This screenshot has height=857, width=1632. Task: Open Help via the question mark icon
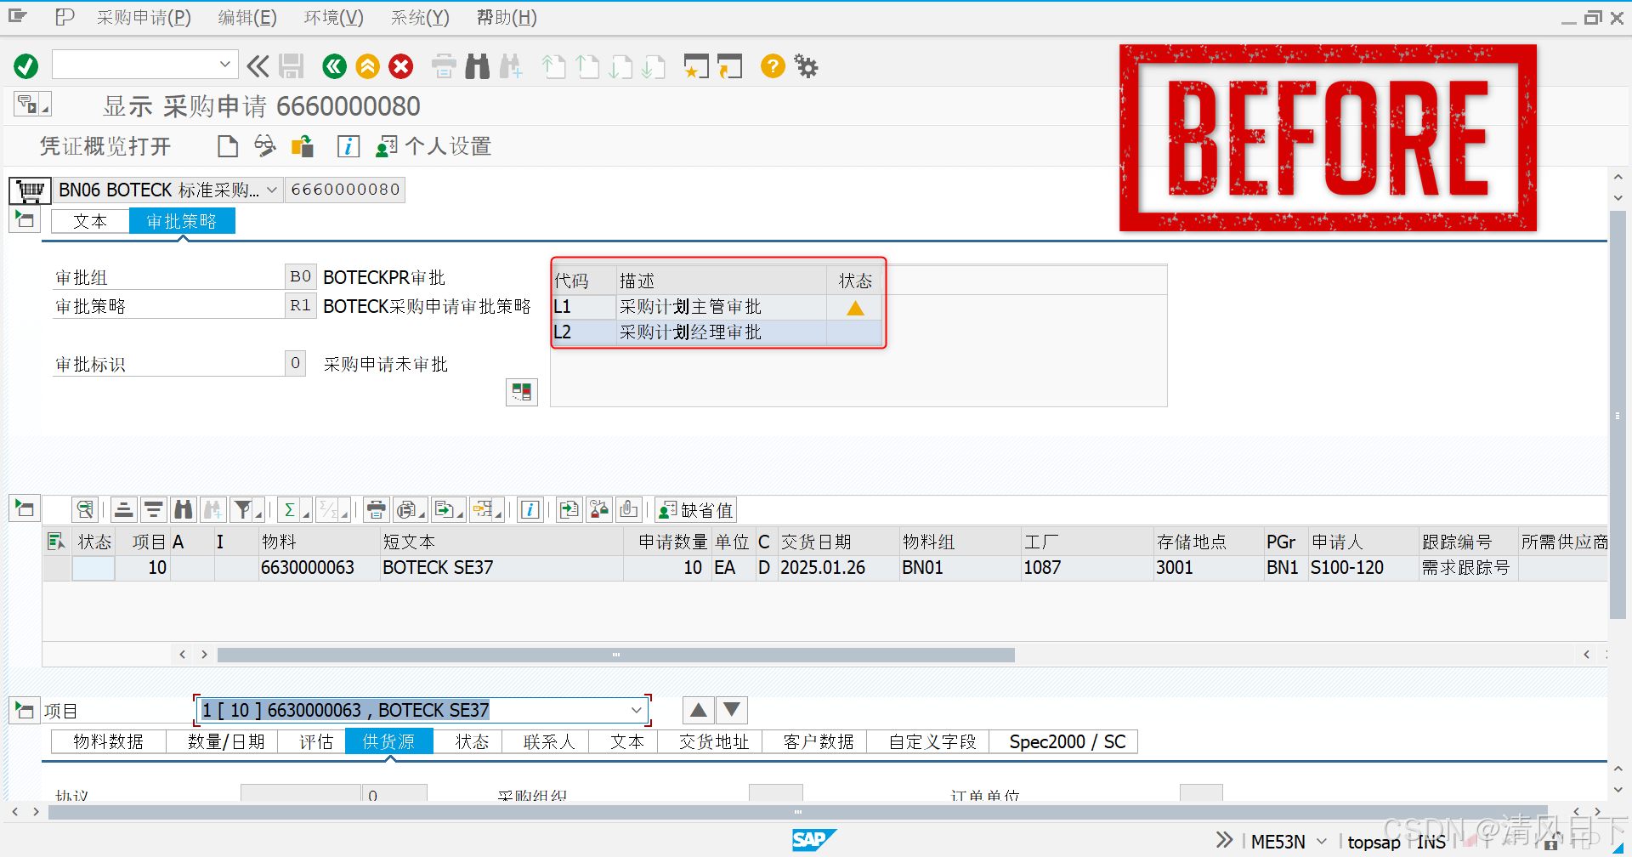pyautogui.click(x=772, y=66)
